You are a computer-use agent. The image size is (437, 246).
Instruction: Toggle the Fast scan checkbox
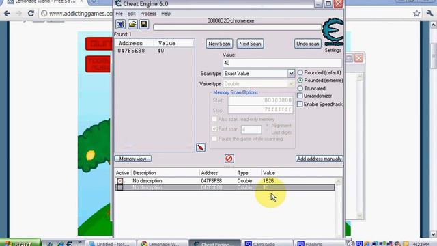214,129
